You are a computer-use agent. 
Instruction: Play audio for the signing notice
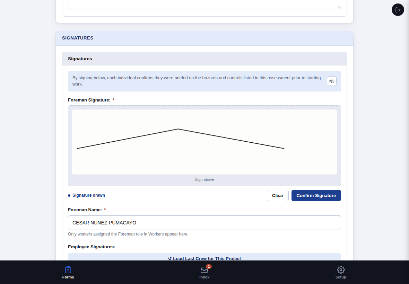(x=331, y=81)
